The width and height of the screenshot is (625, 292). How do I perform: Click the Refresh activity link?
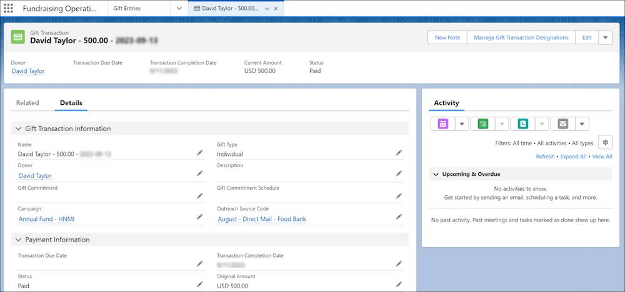coord(545,157)
